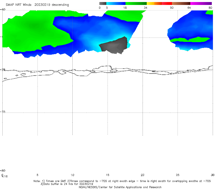Click color scale label '18'
Screen dimensions: 215x189
[x=125, y=8]
